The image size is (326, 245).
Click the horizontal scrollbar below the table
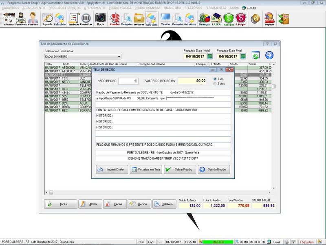tap(159, 192)
